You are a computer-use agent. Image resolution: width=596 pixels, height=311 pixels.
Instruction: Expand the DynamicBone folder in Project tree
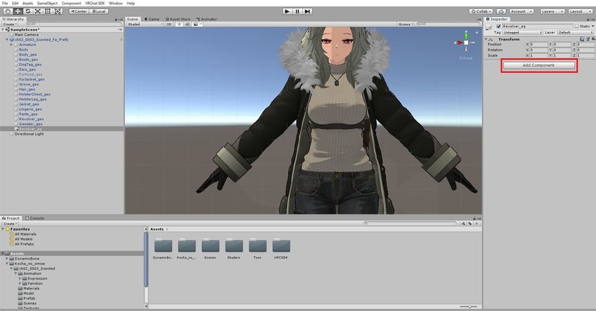(x=7, y=259)
